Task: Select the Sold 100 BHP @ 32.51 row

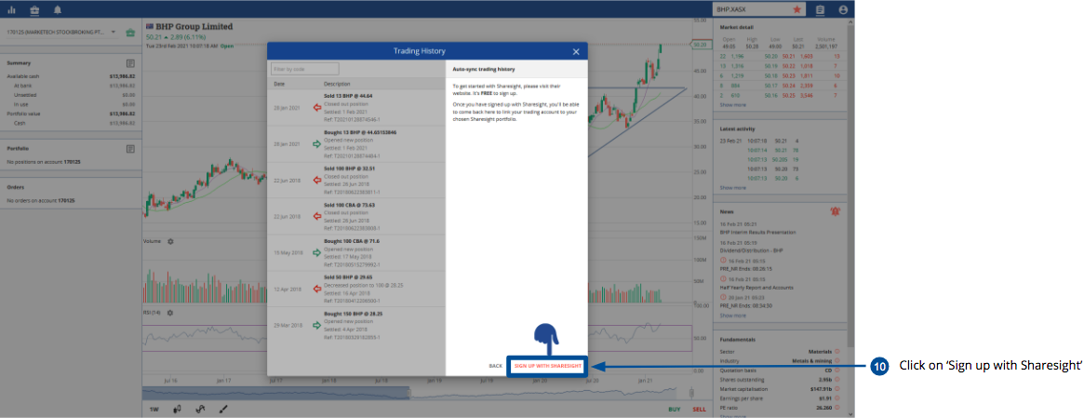Action: click(x=355, y=180)
